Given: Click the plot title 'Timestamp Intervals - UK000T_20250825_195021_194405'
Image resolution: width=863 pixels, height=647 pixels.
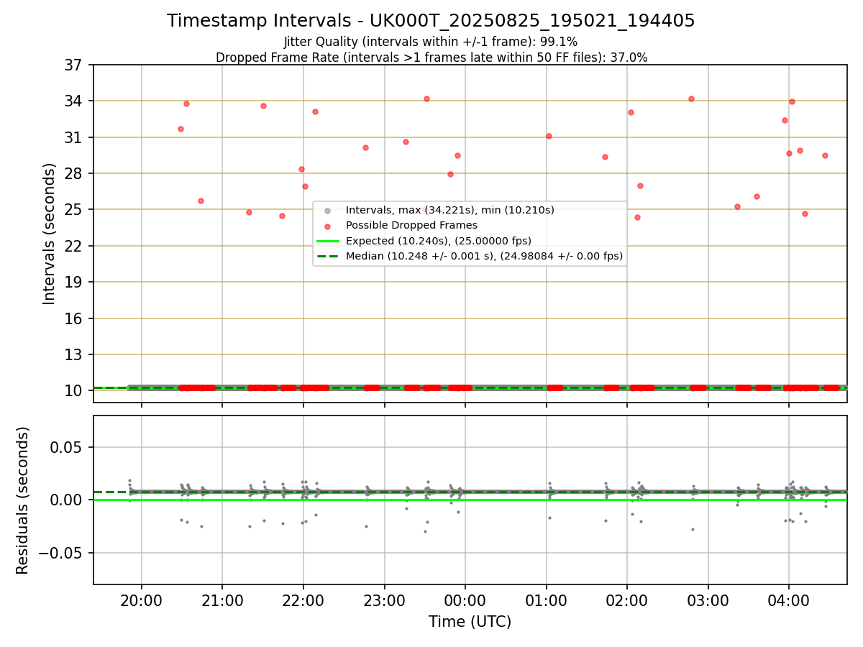Looking at the screenshot, I should (x=431, y=21).
